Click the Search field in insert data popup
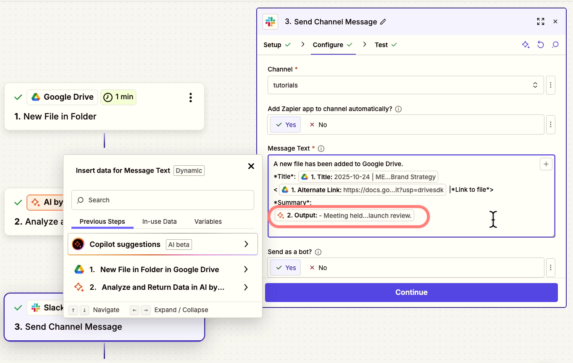Screen dimensions: 573x363 tap(163, 200)
